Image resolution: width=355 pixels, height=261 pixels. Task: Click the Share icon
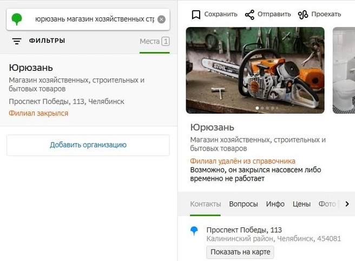tap(249, 15)
